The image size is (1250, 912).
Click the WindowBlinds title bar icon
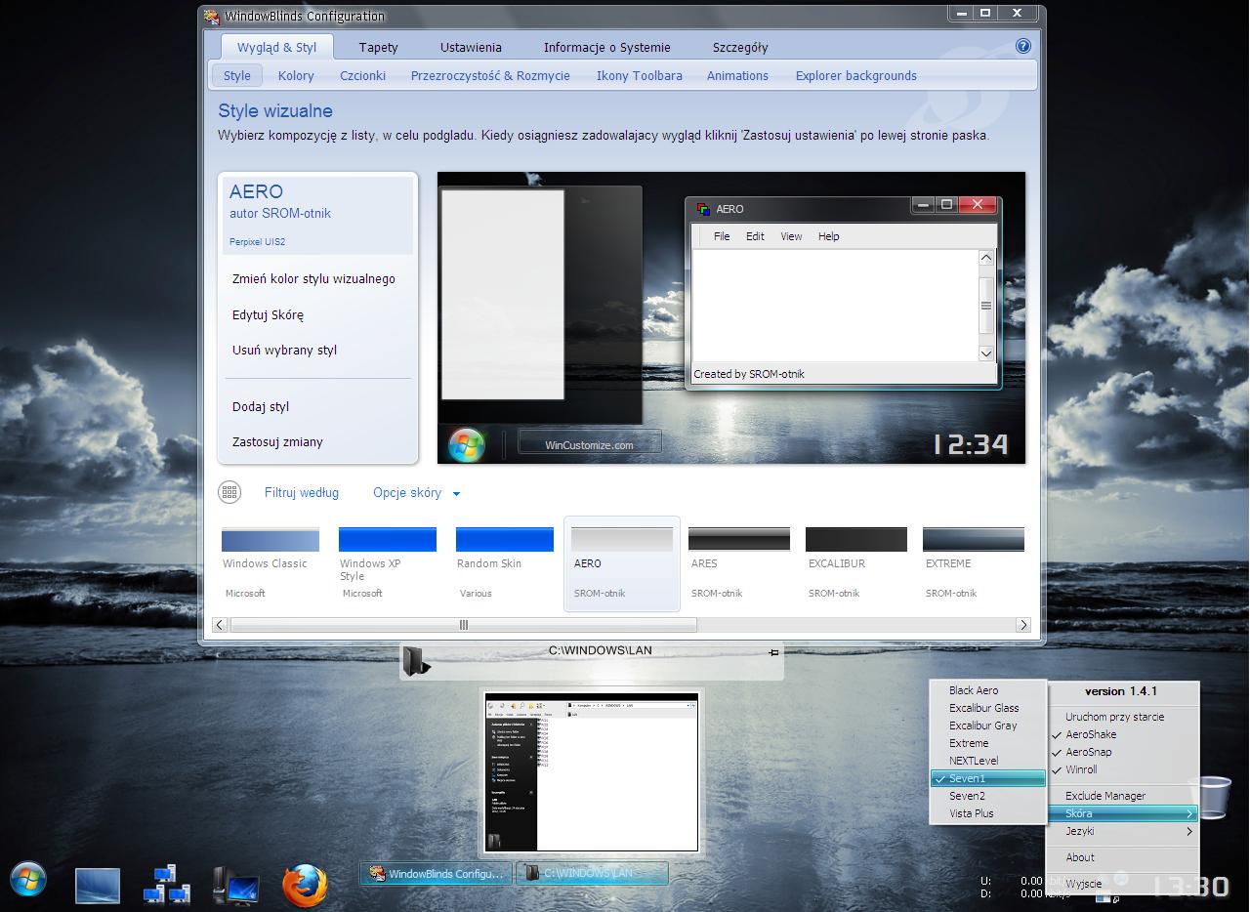point(211,16)
